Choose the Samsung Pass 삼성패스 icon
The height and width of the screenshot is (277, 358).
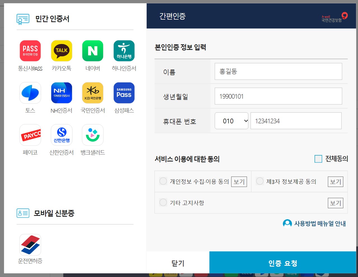tap(124, 93)
